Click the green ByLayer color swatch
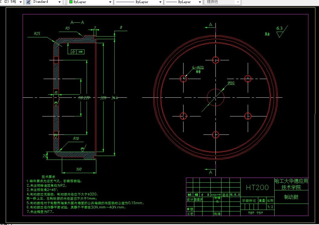 71,2
